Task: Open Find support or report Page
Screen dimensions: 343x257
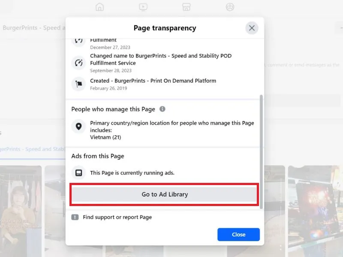Action: 117,217
